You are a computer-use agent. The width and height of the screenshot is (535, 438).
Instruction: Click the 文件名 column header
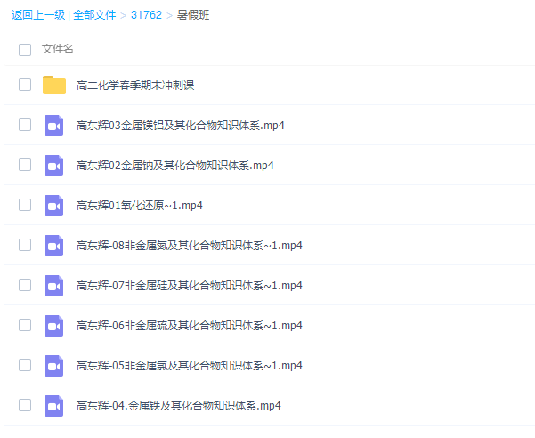[58, 49]
